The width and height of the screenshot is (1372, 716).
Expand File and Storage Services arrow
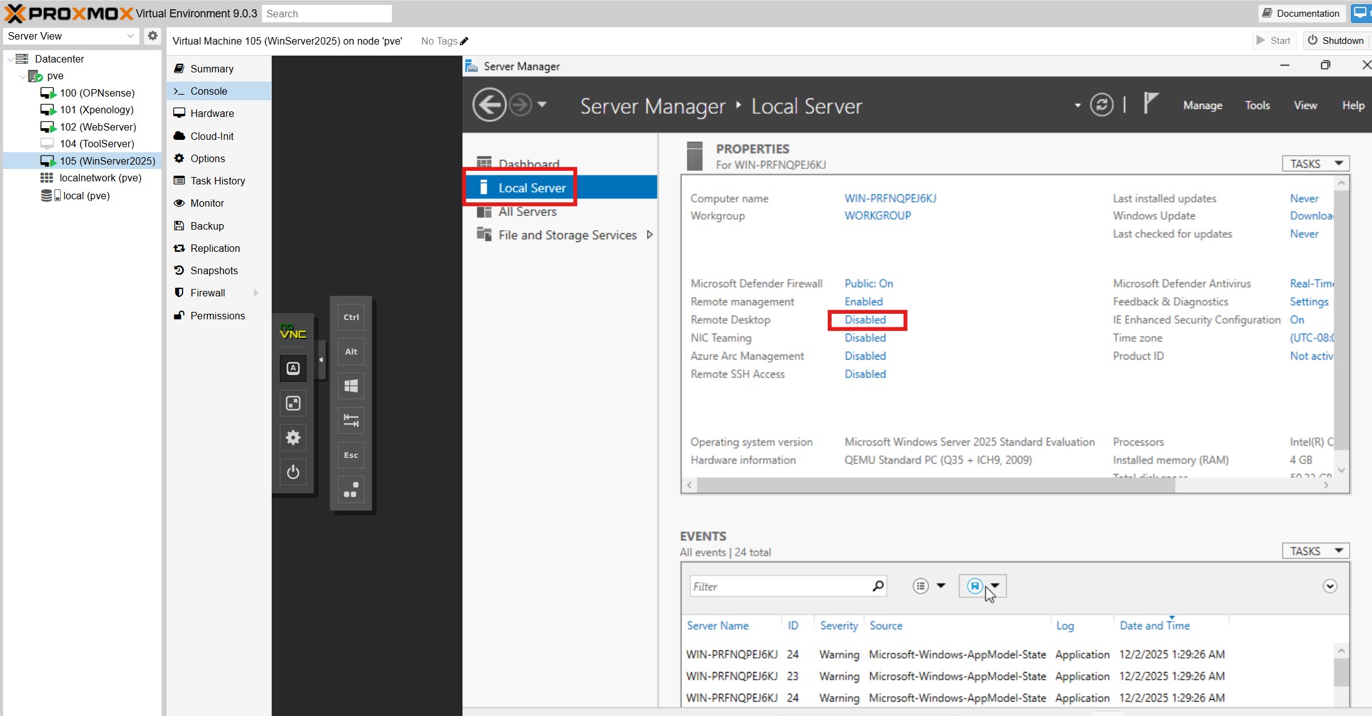tap(649, 235)
